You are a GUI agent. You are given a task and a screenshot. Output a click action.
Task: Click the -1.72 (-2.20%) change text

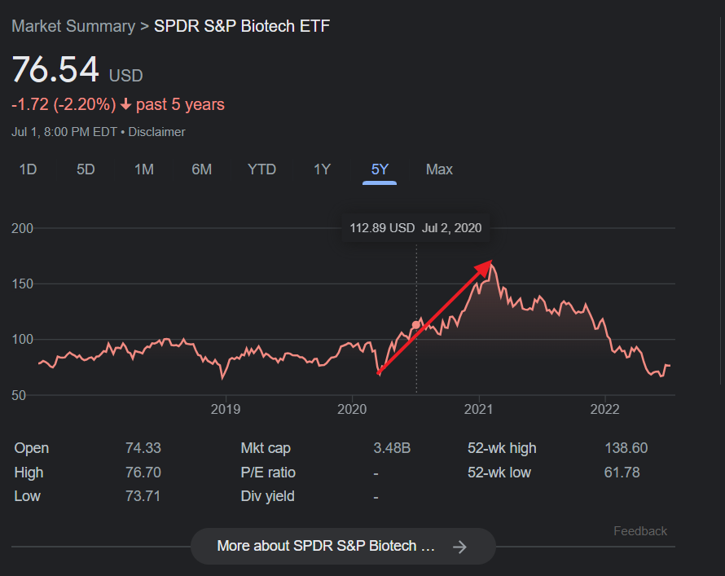click(64, 104)
